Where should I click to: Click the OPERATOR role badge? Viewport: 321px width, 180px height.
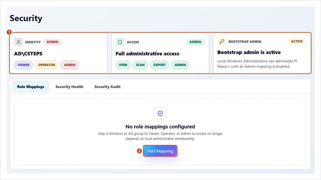tap(47, 65)
